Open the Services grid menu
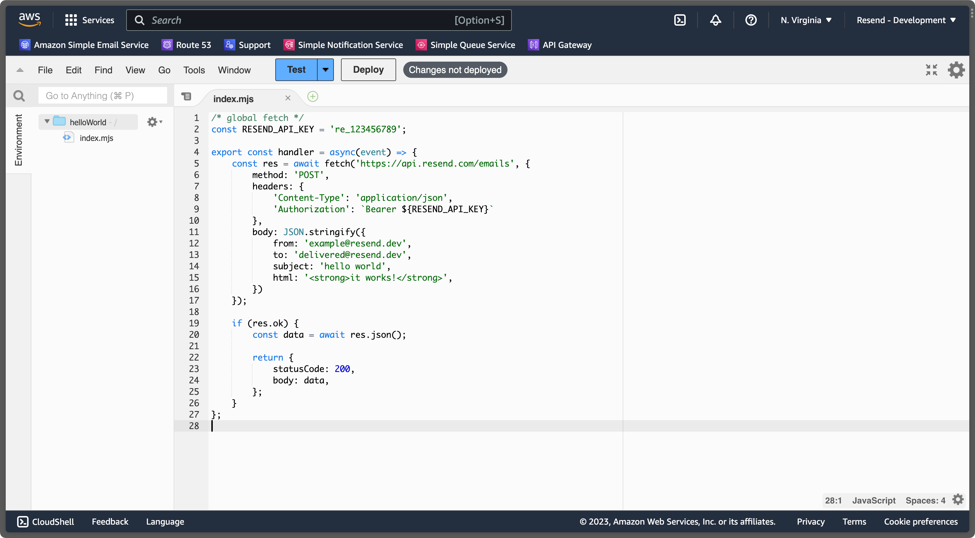This screenshot has width=975, height=538. pos(89,20)
